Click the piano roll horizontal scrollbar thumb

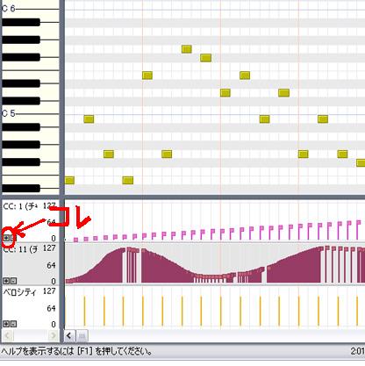82,336
